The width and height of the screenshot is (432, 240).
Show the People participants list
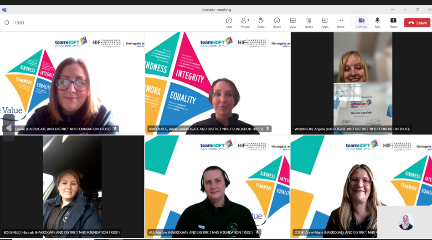coord(245,23)
